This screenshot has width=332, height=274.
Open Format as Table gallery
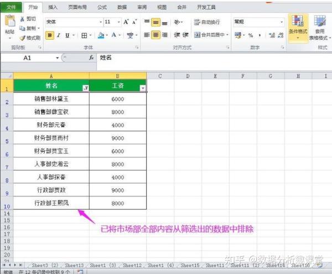pyautogui.click(x=320, y=28)
